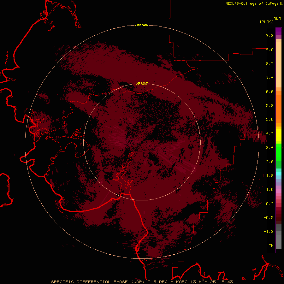
Task: Click the purple top segment of the color bar
Action: [279, 32]
